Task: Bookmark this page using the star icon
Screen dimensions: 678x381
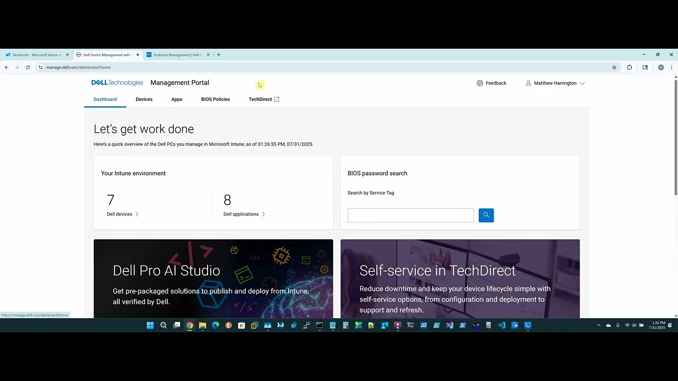Action: click(x=614, y=67)
